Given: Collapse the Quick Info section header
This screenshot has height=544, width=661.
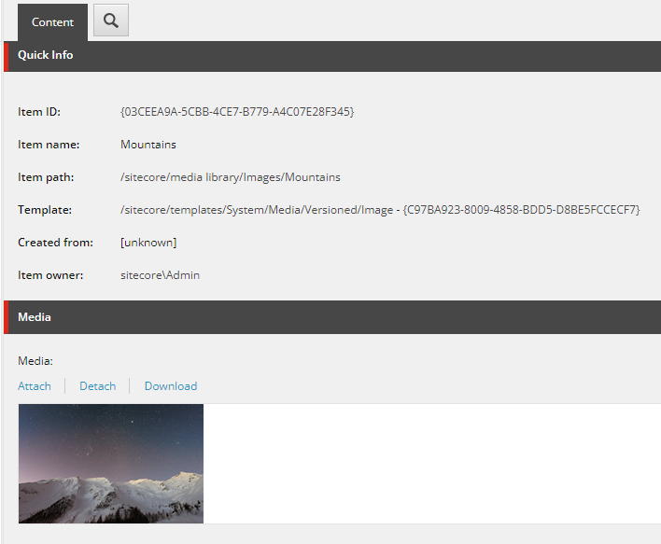Looking at the screenshot, I should point(45,55).
